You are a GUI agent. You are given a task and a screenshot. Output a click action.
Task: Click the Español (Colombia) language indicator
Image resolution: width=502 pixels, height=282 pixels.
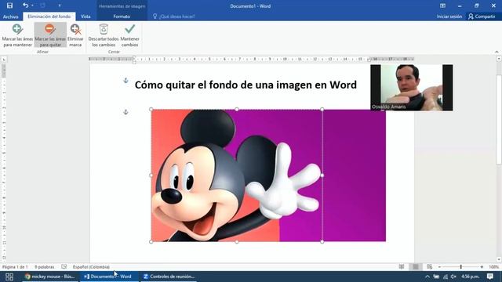91,266
